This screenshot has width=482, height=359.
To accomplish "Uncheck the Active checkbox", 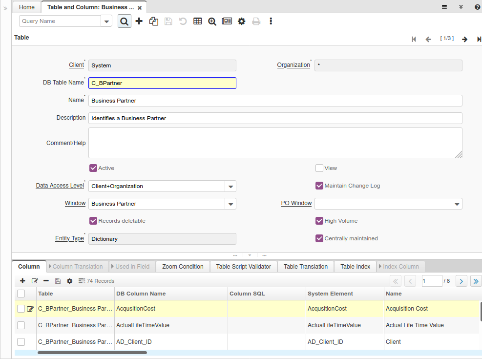I will [93, 168].
